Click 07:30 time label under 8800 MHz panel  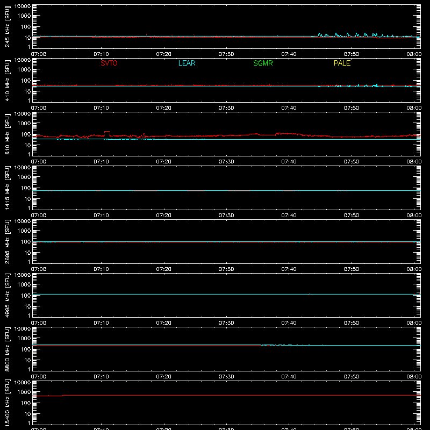[226, 377]
